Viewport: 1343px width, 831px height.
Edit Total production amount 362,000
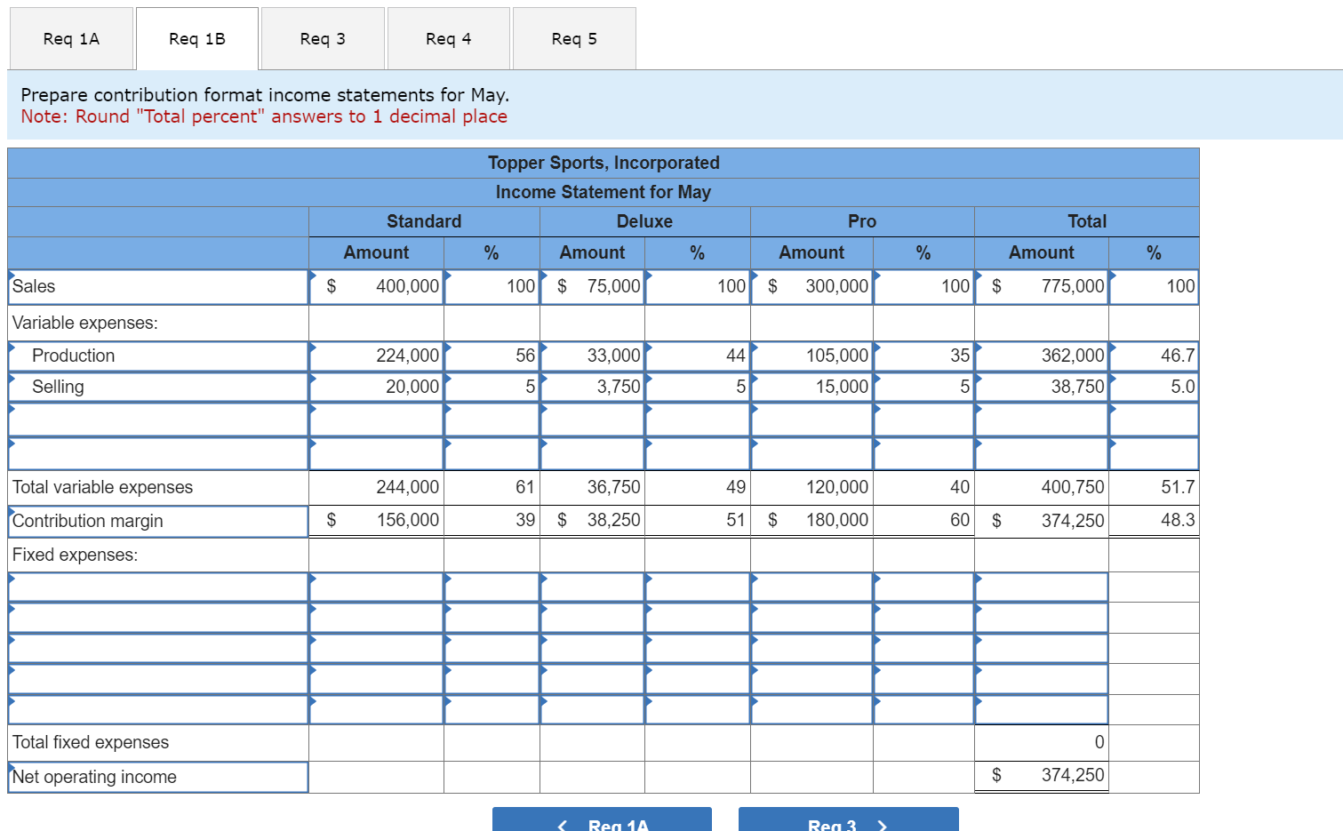pyautogui.click(x=1042, y=356)
